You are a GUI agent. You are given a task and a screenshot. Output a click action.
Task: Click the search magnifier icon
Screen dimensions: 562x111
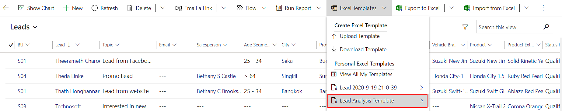(546, 27)
